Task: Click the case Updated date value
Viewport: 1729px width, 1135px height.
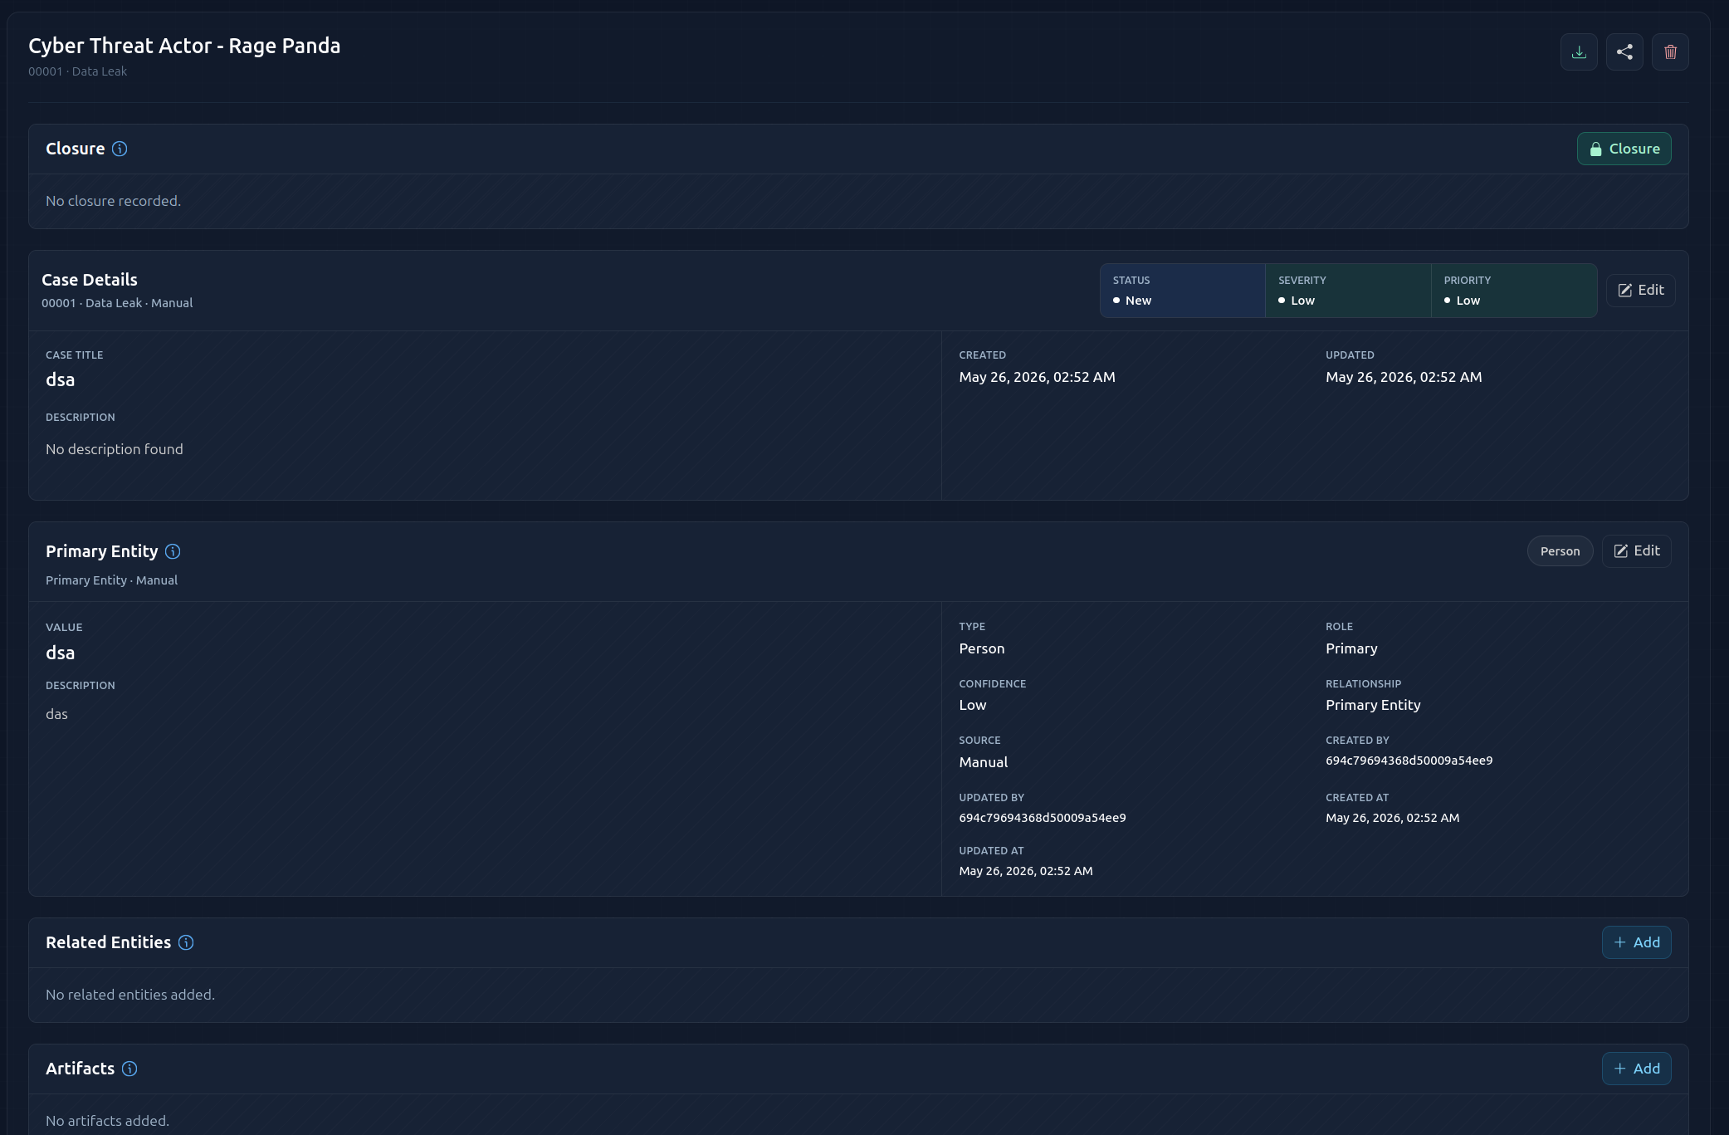Action: coord(1404,377)
